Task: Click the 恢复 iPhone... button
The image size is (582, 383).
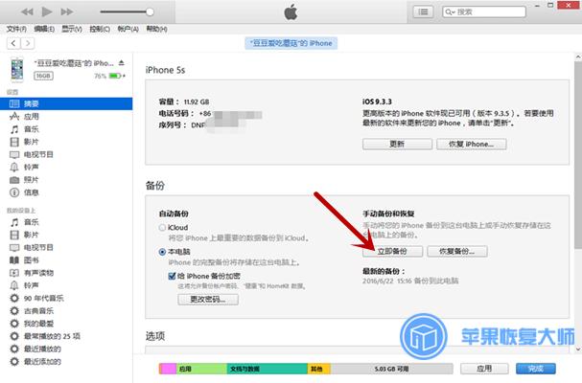Action: coord(472,145)
